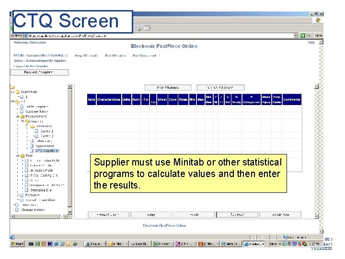
Task: Open the Appearance tree item
Action: (x=45, y=146)
